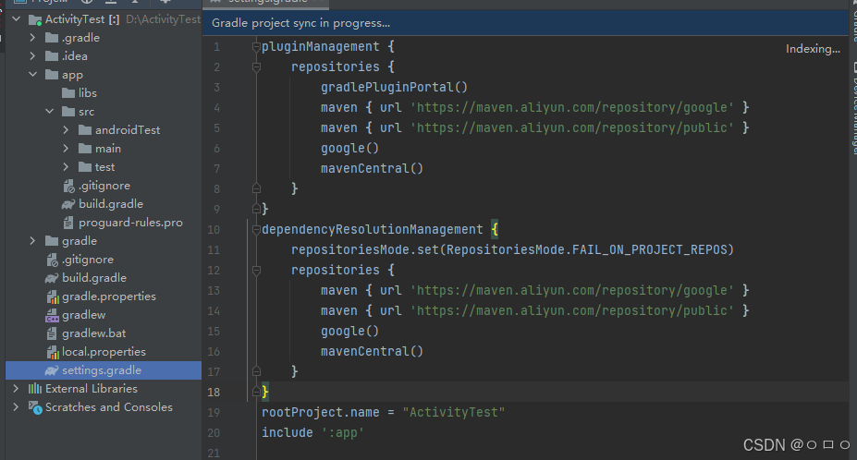Click google() on line 6
The width and height of the screenshot is (857, 460).
click(349, 149)
